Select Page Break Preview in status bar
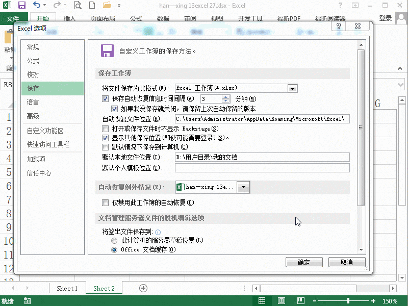Image resolution: width=408 pixels, height=306 pixels. coord(300,301)
